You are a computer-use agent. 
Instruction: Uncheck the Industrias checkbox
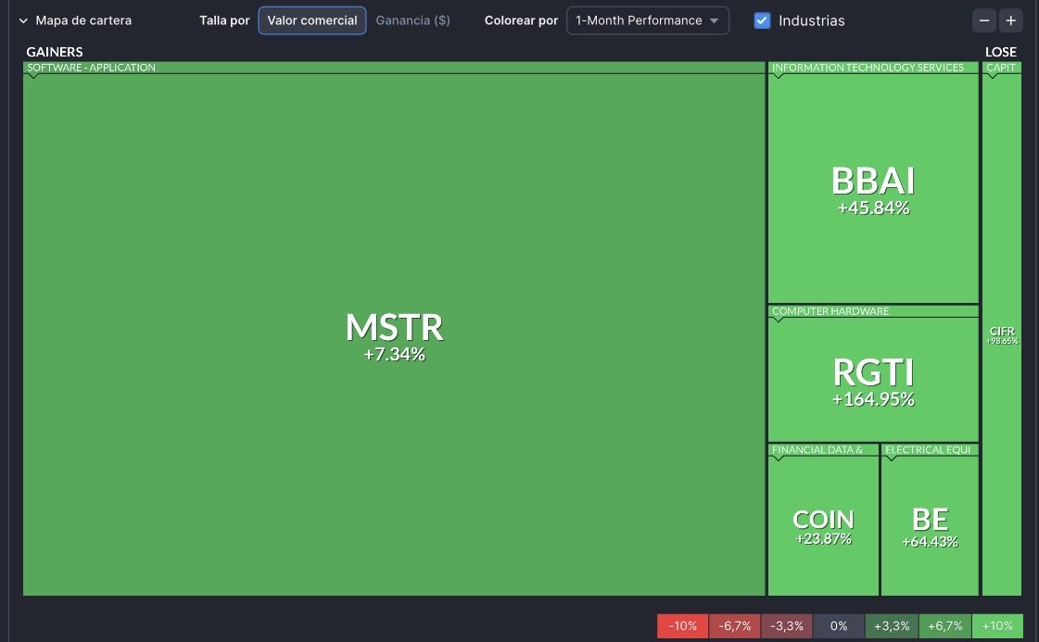[762, 20]
